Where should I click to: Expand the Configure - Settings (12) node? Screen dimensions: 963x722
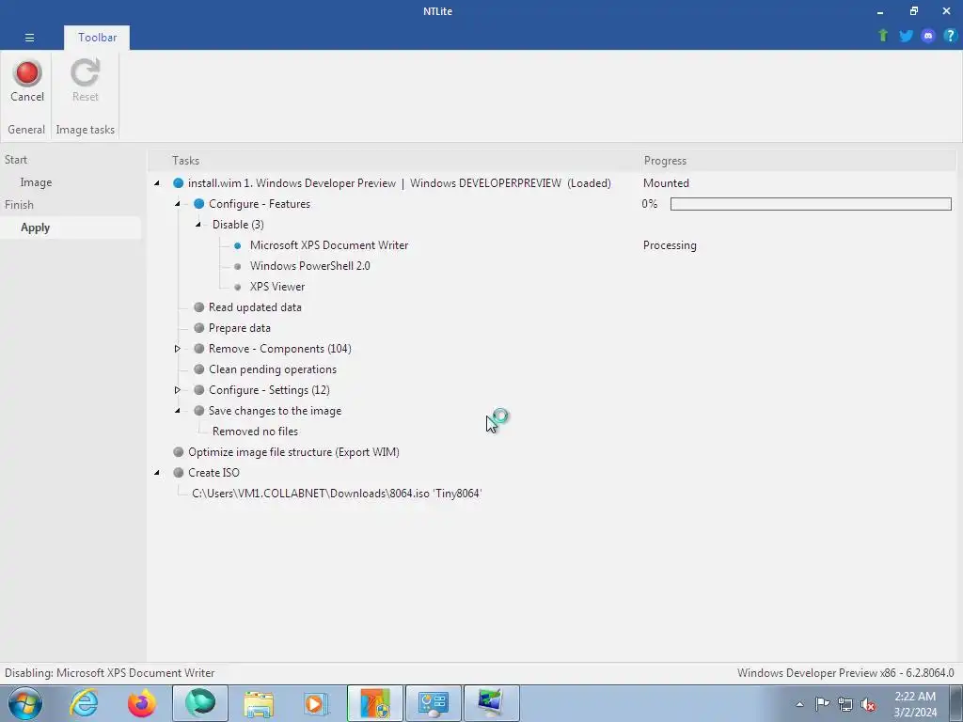click(x=178, y=390)
